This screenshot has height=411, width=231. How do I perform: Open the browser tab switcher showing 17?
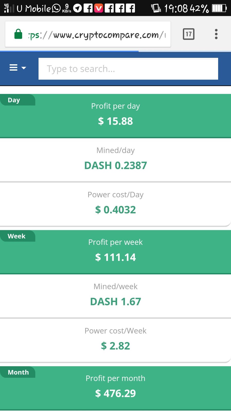[189, 34]
